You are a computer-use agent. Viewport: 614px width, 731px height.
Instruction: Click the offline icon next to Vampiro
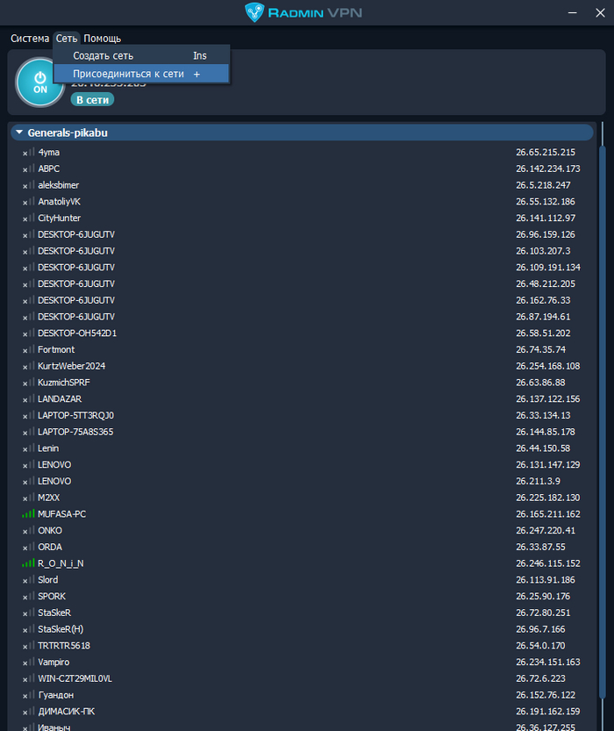pos(28,662)
